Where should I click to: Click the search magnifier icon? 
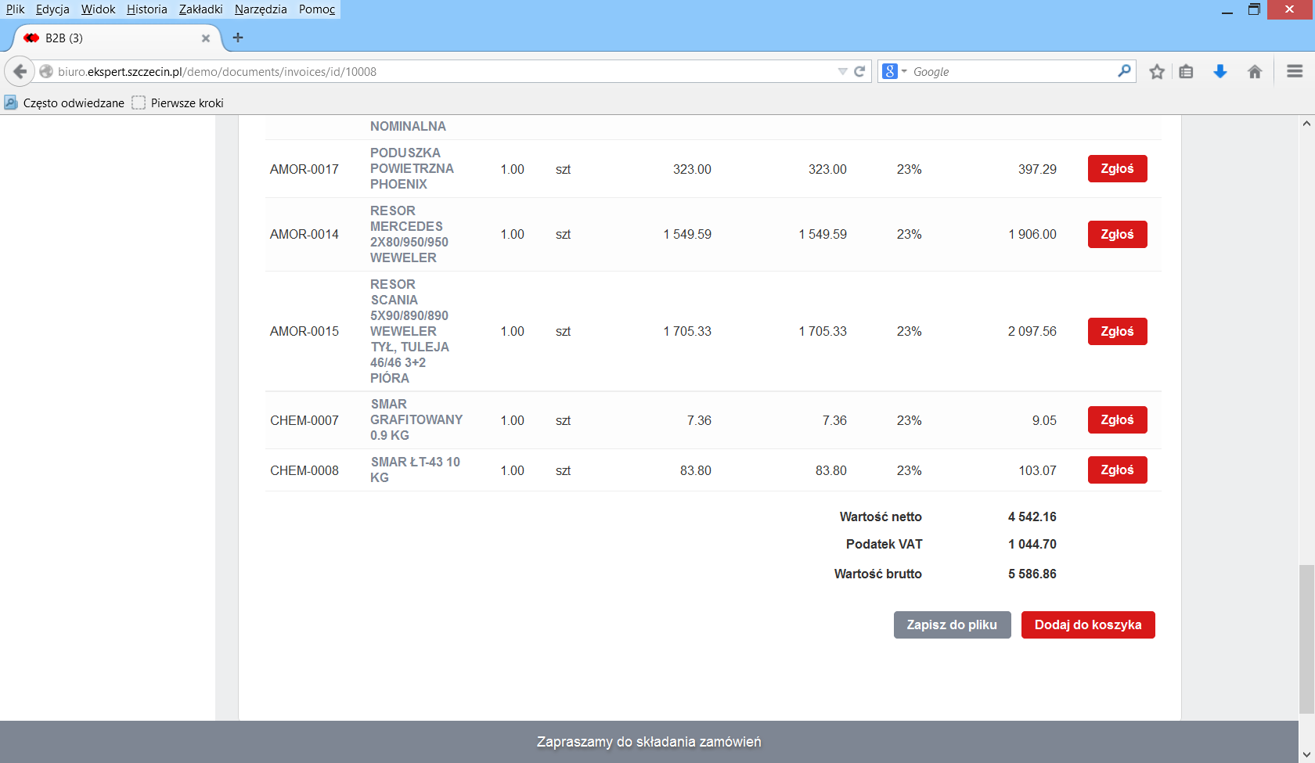[x=1124, y=71]
